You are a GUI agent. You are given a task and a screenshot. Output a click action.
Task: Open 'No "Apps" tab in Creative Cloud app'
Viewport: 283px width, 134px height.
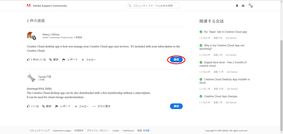[225, 32]
